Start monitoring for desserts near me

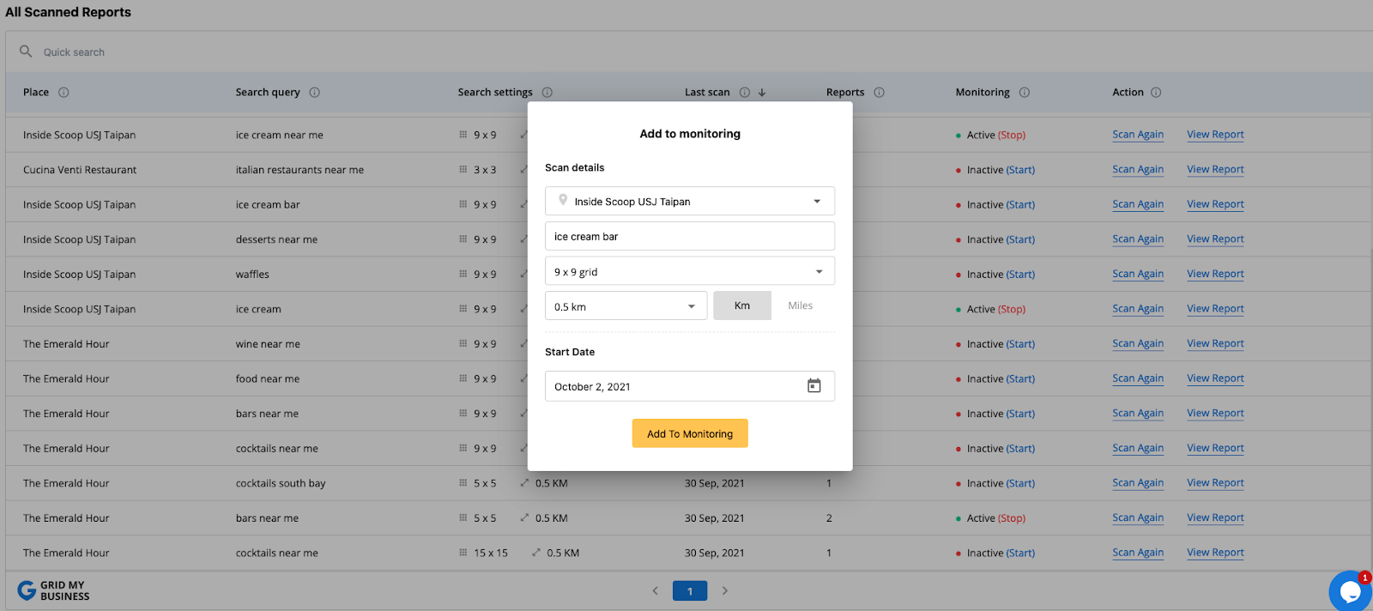pos(1020,239)
